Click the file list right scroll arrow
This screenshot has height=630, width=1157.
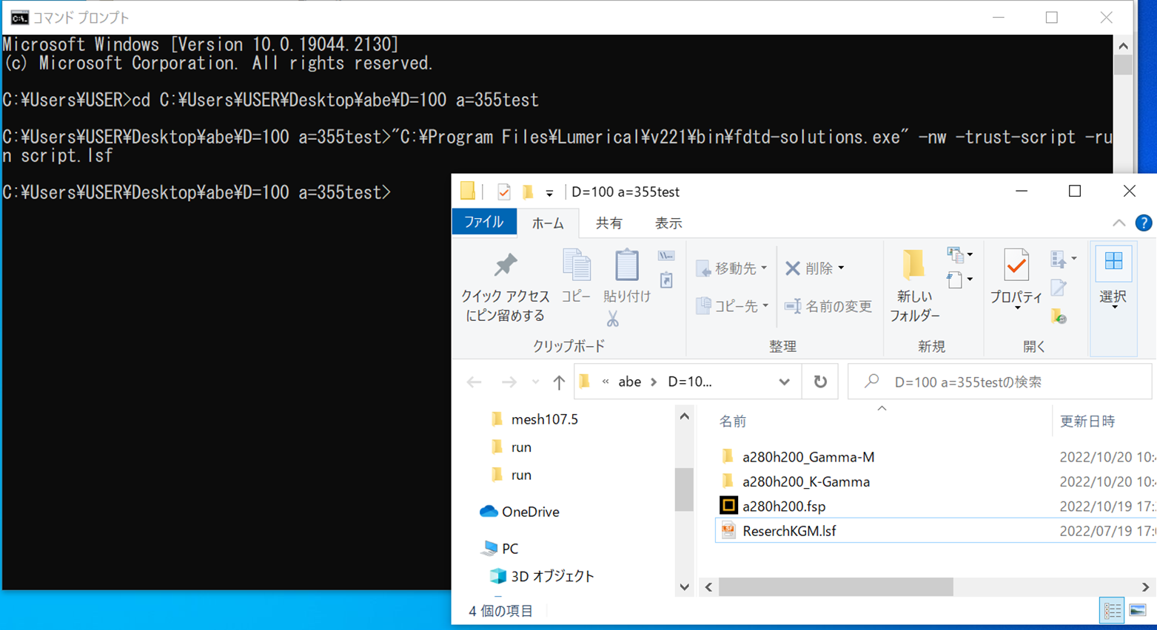click(x=1145, y=587)
